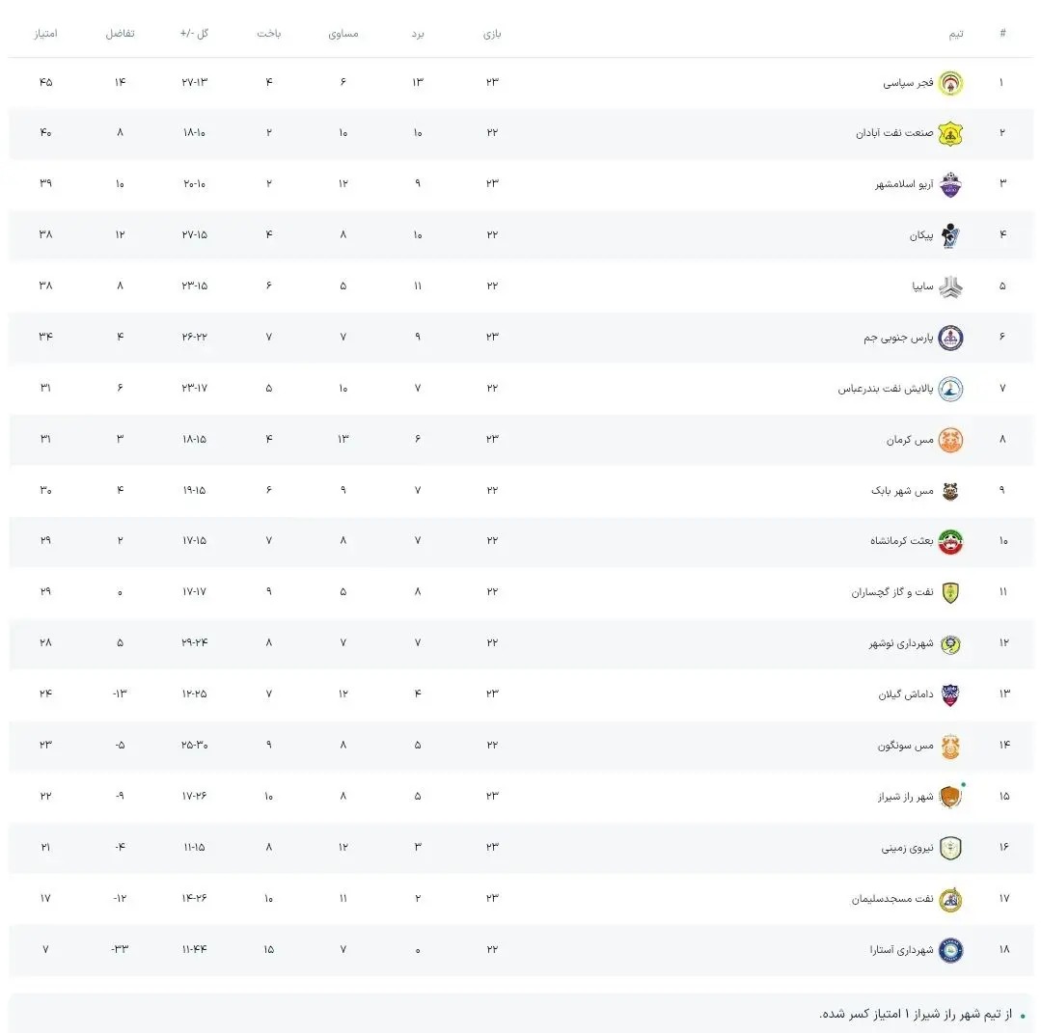Viewport: 1041px width, 1033px height.
Task: Open the آریو اسلامشهر team logo
Action: point(950,184)
